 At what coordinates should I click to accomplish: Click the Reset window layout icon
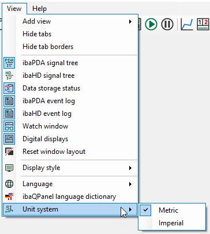pos(9,152)
